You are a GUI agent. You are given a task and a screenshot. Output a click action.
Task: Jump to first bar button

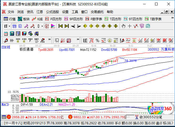pos(61,26)
